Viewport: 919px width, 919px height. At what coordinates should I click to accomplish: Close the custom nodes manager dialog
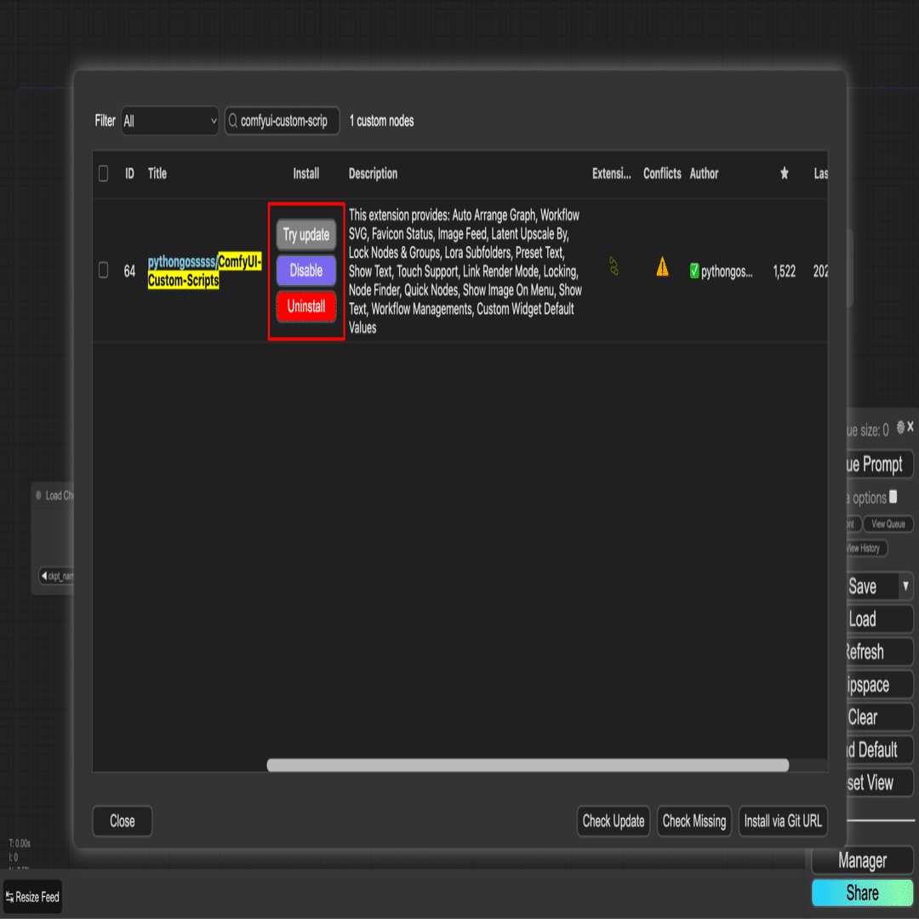[x=123, y=821]
